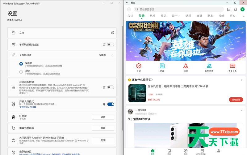
Task: Select the 头条 tab
Action: (x=141, y=16)
